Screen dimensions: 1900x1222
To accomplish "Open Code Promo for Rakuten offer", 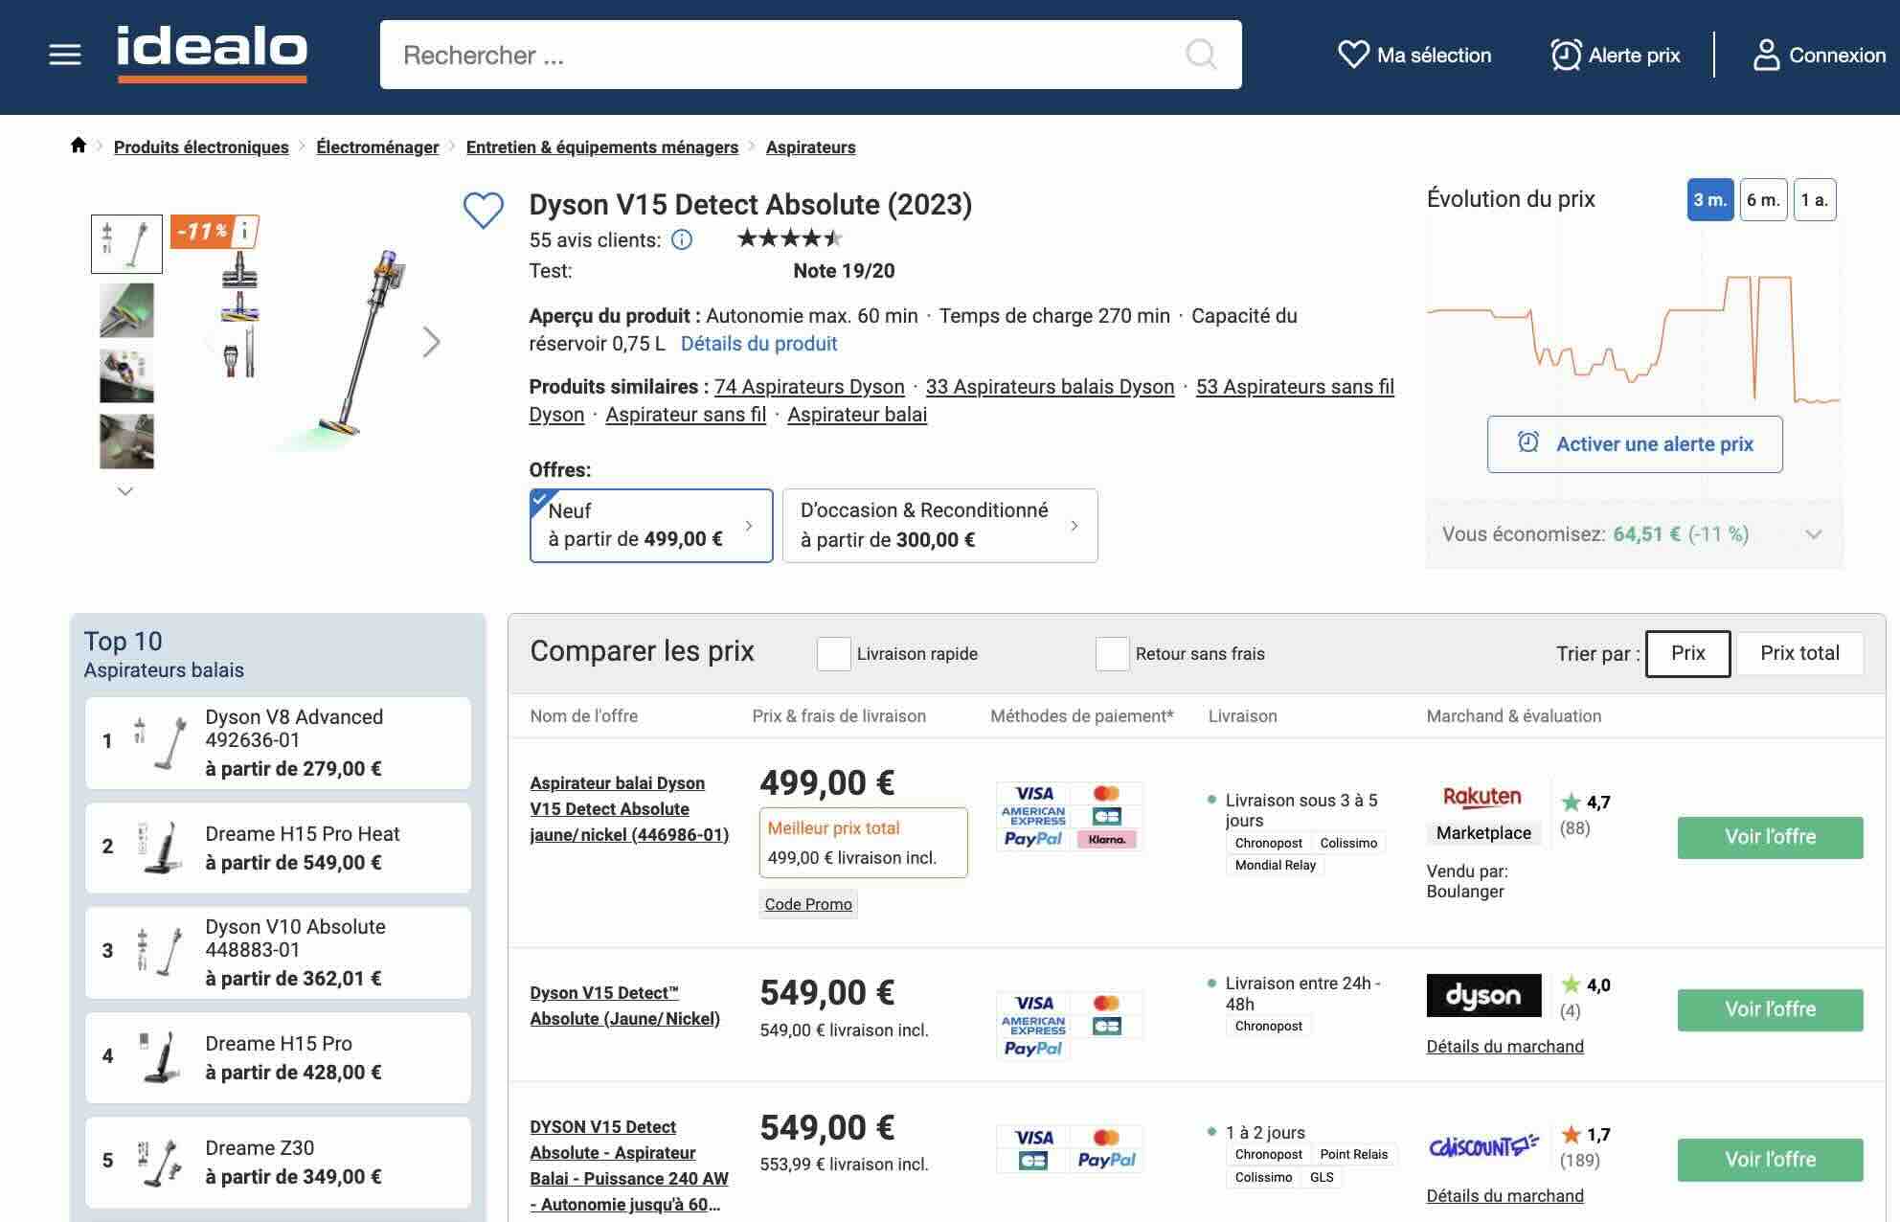I will (x=808, y=904).
